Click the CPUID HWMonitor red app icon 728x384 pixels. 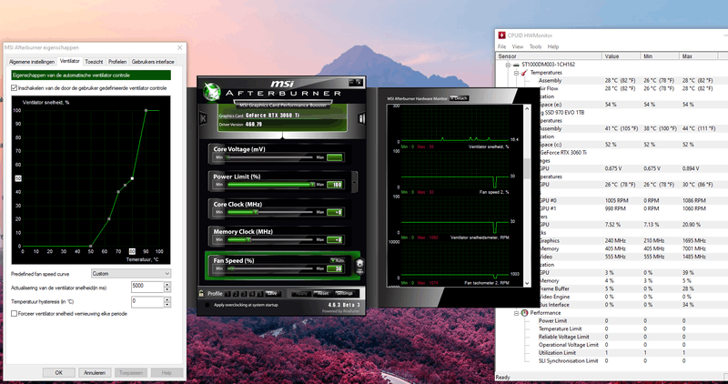[x=502, y=35]
